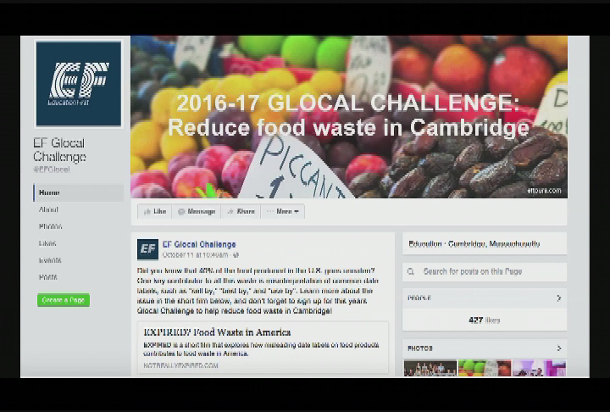The width and height of the screenshot is (610, 412).
Task: Open the purple photo thumbnail
Action: tap(540, 368)
